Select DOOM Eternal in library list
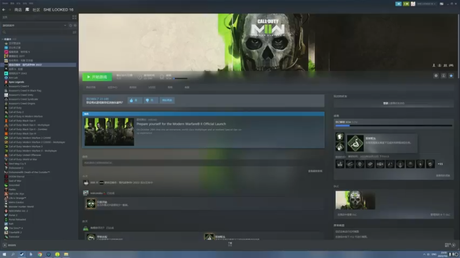 click(17, 177)
